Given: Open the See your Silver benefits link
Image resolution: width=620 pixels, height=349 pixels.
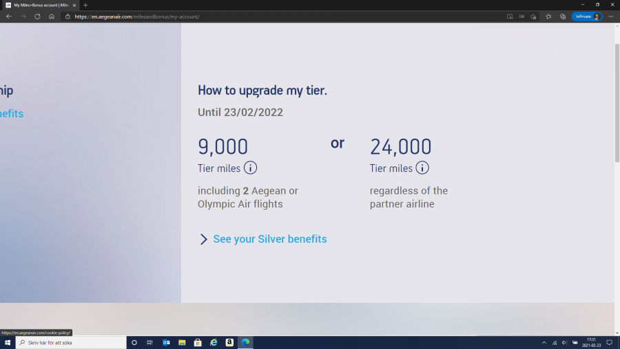Looking at the screenshot, I should point(270,239).
